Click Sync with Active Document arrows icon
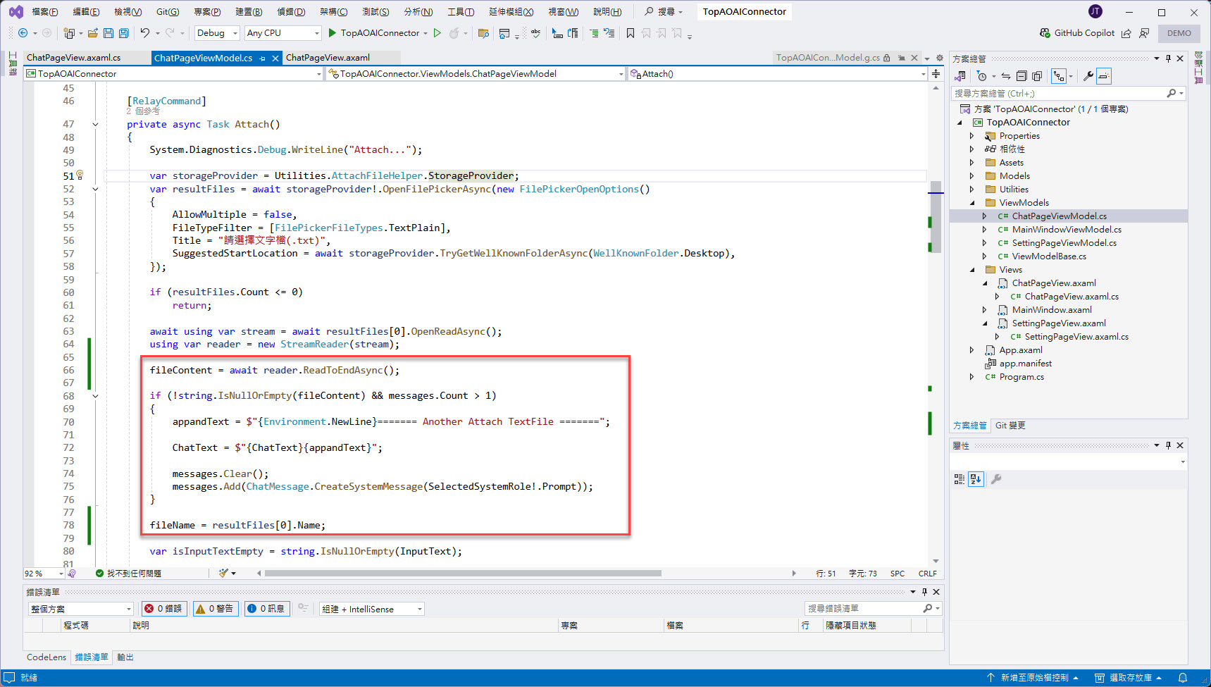Viewport: 1211px width, 687px height. pos(1006,76)
